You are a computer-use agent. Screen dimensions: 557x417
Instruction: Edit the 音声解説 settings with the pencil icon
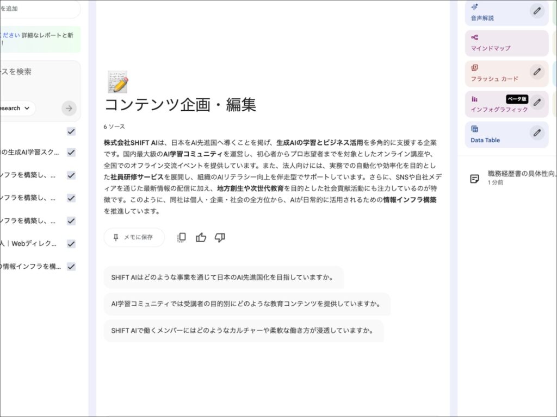click(537, 11)
